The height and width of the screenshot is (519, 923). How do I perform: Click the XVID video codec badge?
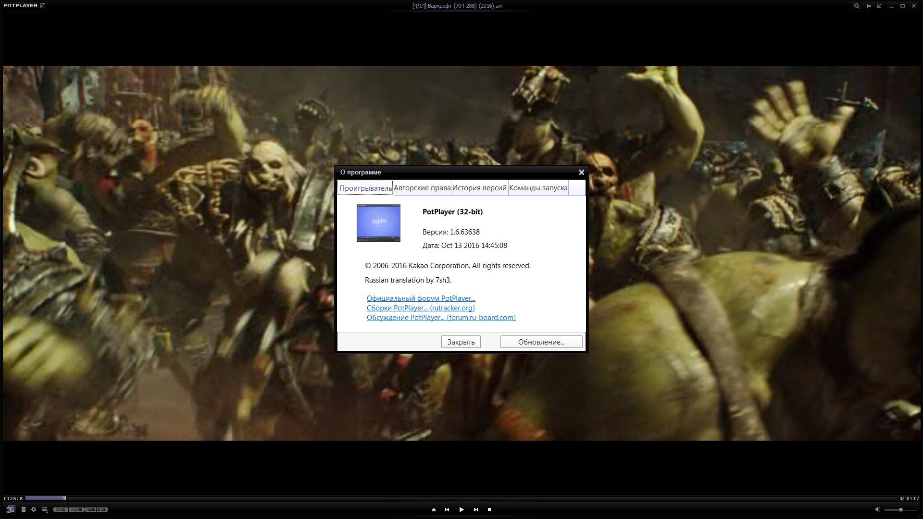(61, 509)
